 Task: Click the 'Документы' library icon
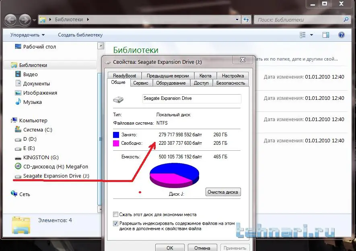point(18,83)
